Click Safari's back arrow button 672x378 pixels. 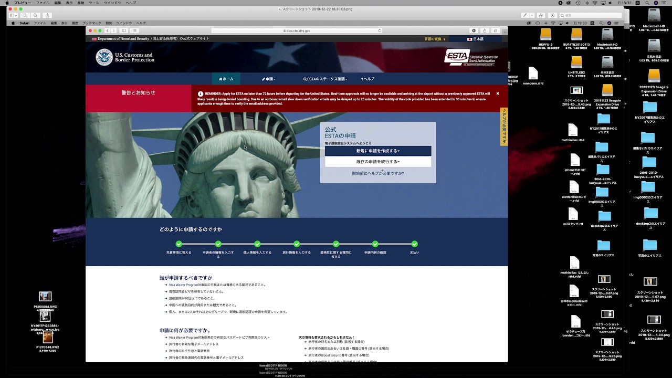click(108, 31)
